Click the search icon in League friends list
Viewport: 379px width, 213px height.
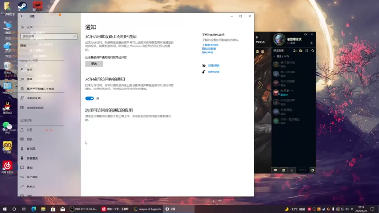pos(313,51)
